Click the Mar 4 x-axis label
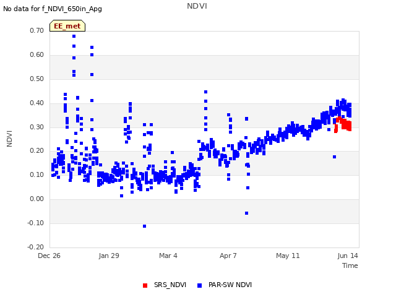396x297 pixels. pyautogui.click(x=168, y=256)
